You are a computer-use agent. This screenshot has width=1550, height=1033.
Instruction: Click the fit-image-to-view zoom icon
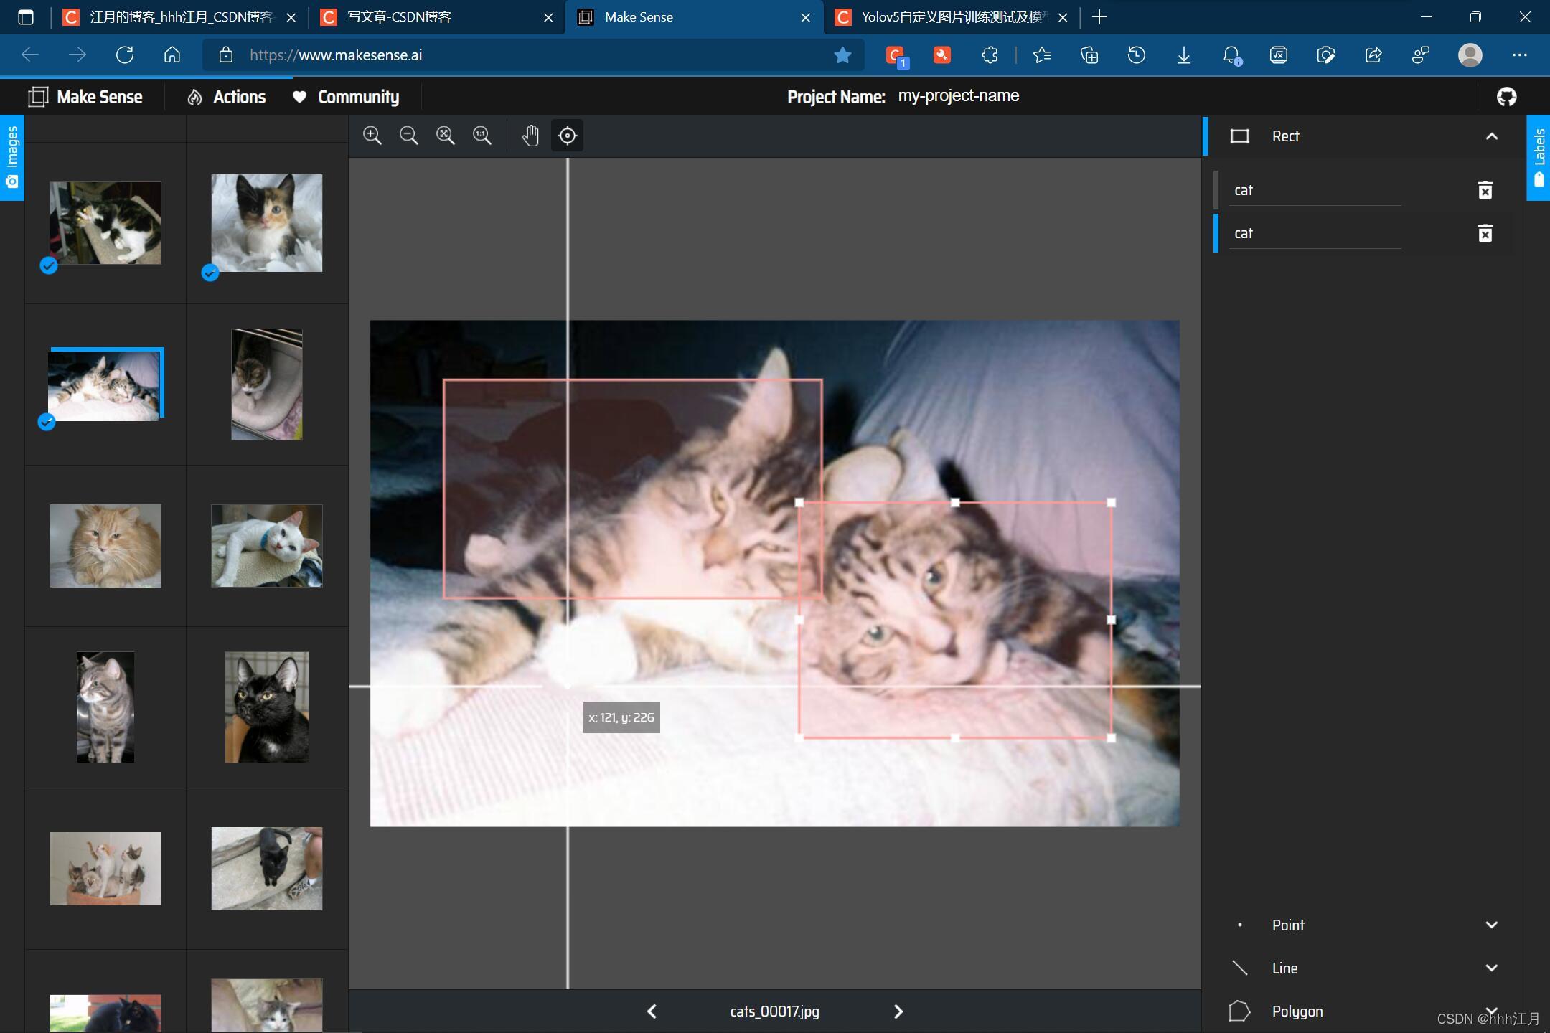[446, 136]
